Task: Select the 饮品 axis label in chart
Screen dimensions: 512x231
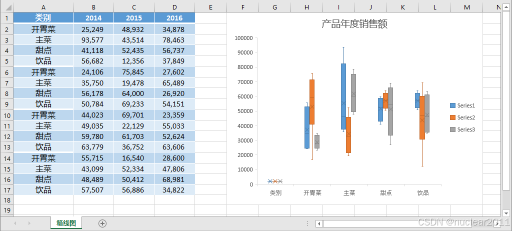Action: [423, 193]
